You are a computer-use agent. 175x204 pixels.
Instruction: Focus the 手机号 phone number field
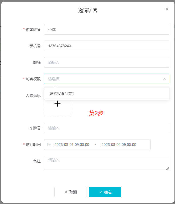point(106,46)
